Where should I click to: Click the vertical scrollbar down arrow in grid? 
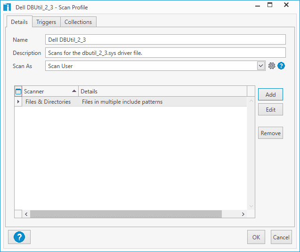(x=251, y=206)
